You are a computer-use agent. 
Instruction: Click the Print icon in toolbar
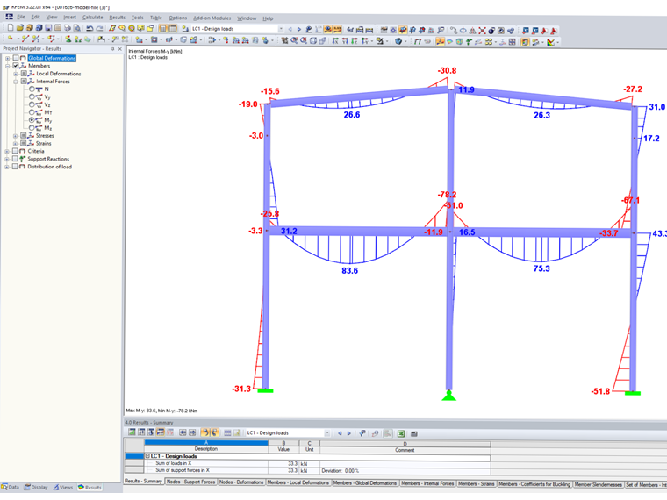[x=68, y=28]
